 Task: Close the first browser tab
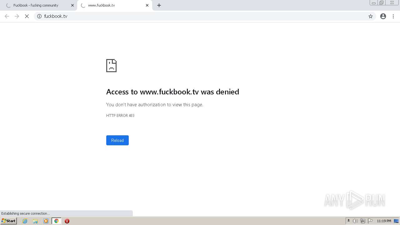click(x=72, y=5)
